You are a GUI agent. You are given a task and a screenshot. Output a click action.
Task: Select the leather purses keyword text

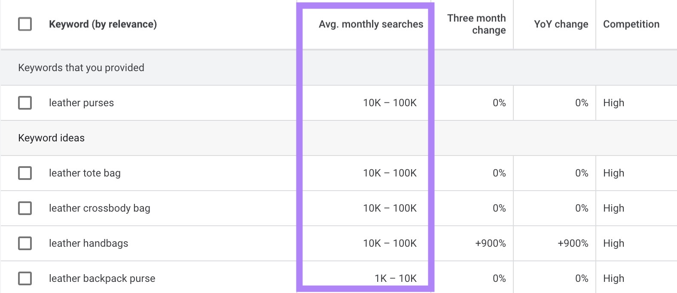(x=80, y=103)
